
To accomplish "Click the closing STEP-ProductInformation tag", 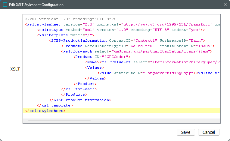I will pyautogui.click(x=80, y=100).
